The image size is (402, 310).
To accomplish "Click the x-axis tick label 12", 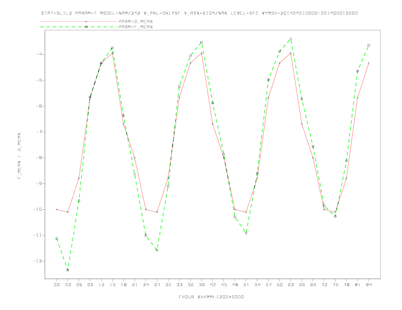I will point(102,285).
